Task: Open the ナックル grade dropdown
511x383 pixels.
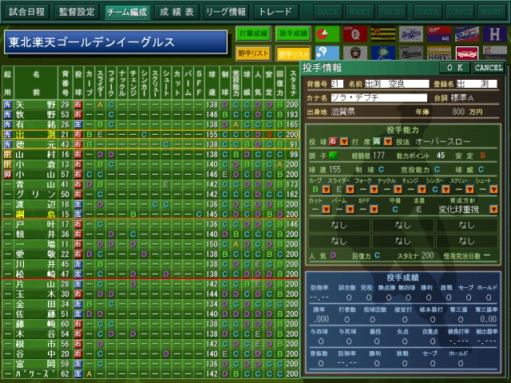Action: coord(398,189)
